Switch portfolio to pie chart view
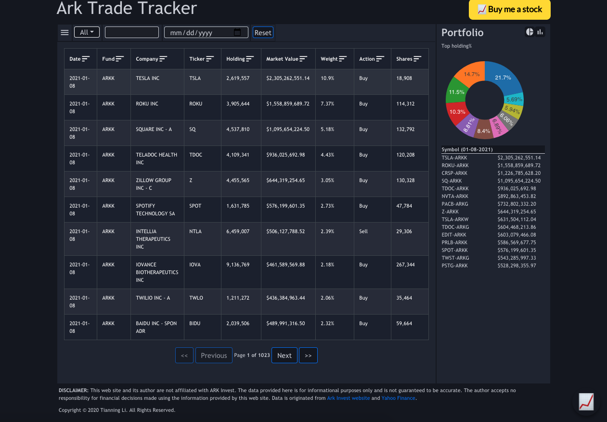The image size is (607, 422). (530, 32)
